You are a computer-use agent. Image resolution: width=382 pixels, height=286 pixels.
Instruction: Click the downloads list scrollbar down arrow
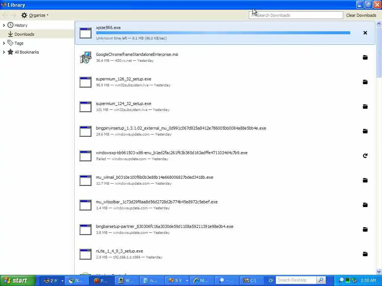point(379,271)
